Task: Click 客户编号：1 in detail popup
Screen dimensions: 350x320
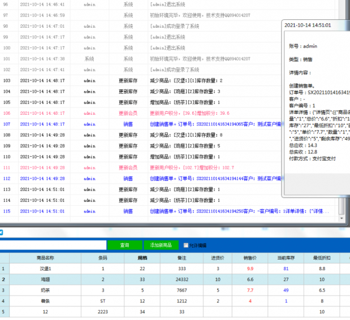Action: (302, 106)
